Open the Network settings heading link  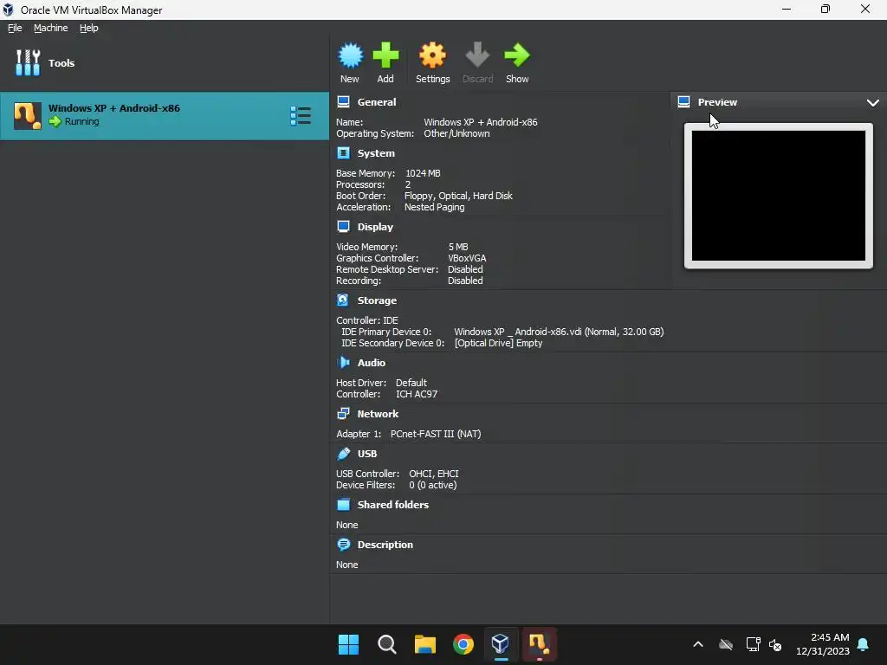378,413
